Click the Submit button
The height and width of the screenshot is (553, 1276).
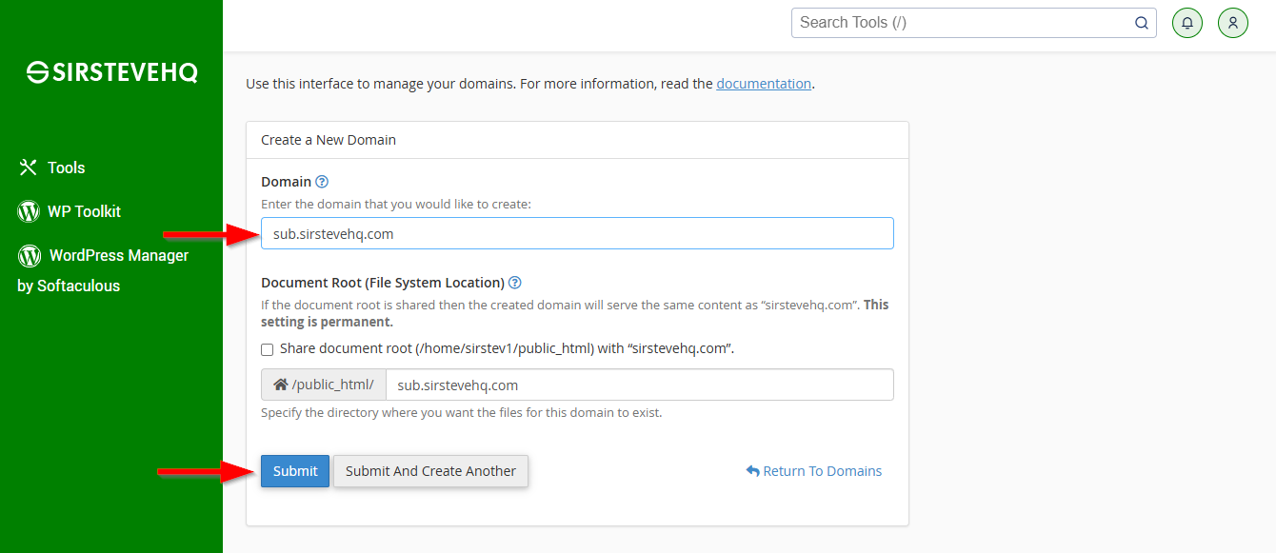[295, 471]
